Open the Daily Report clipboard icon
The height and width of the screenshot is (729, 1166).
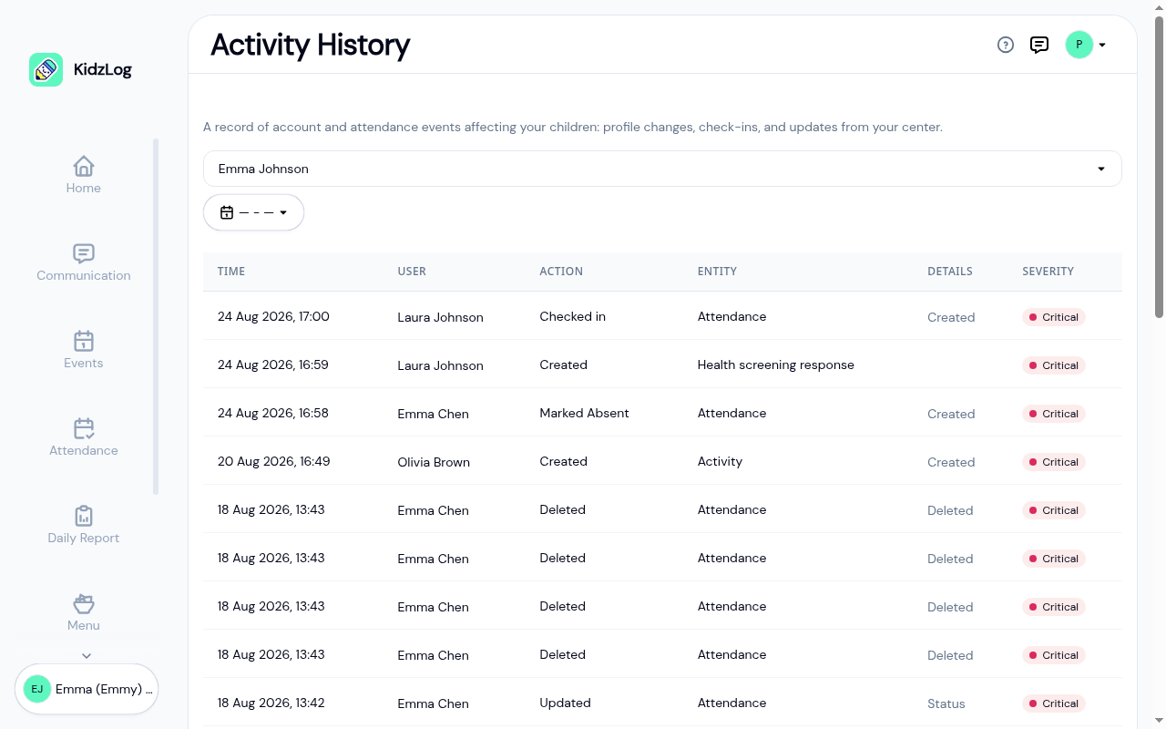84,516
